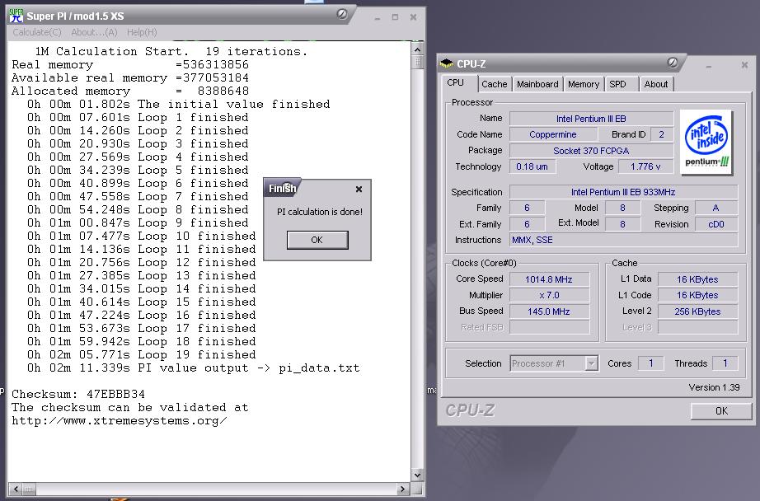Click the CPU-Z chip icon in title bar

(x=446, y=63)
